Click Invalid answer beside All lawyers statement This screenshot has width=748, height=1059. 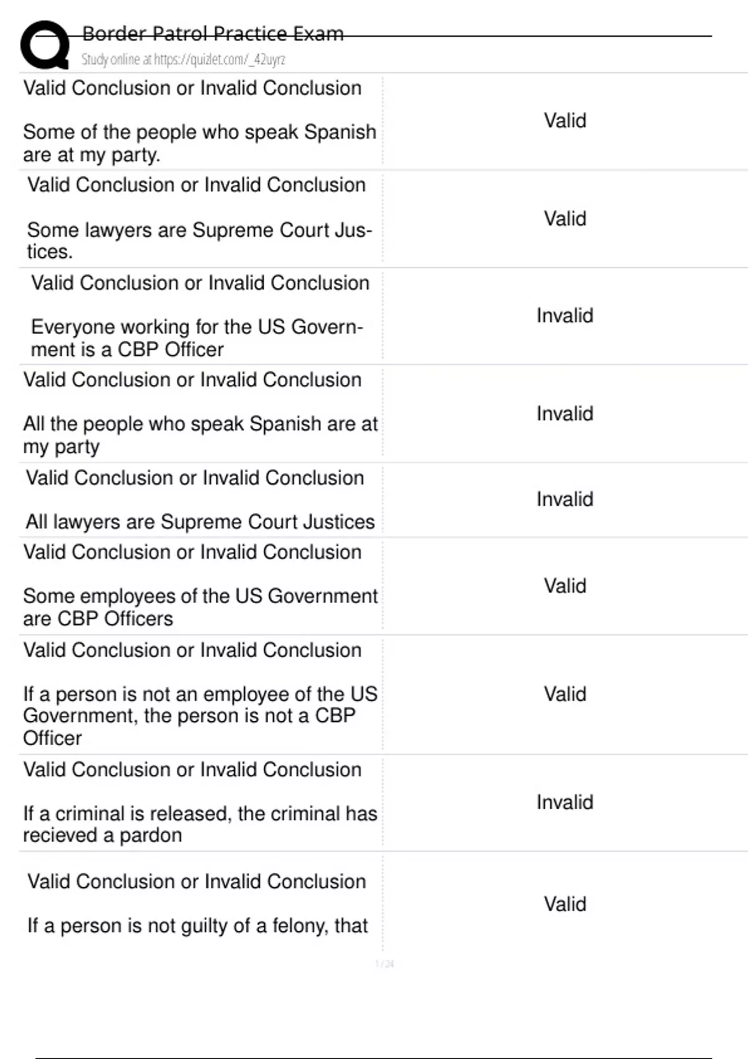[x=565, y=499]
